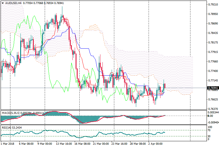Click the MACD 0.00 scale value

[211, 116]
